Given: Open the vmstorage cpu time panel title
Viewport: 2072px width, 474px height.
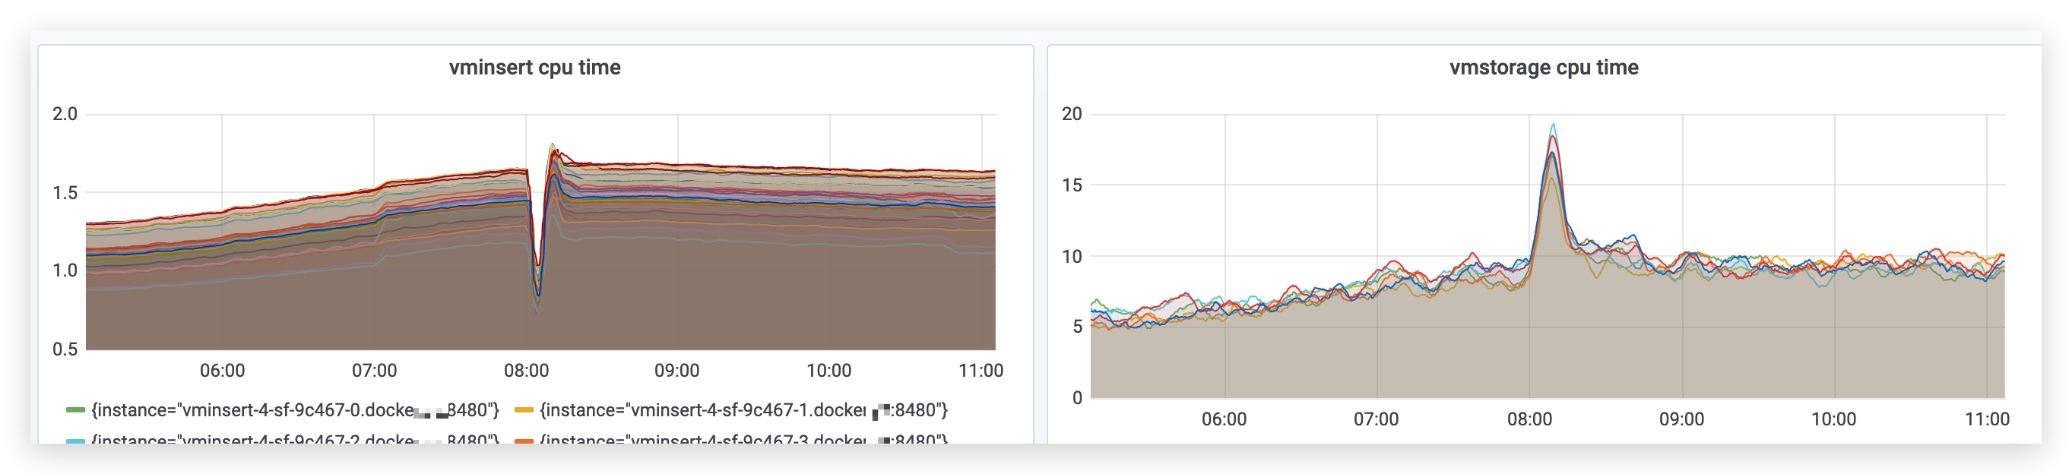Looking at the screenshot, I should pos(1544,68).
